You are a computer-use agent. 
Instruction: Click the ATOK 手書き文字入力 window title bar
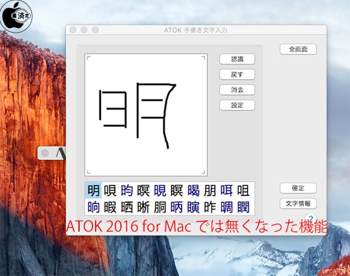[x=196, y=30]
